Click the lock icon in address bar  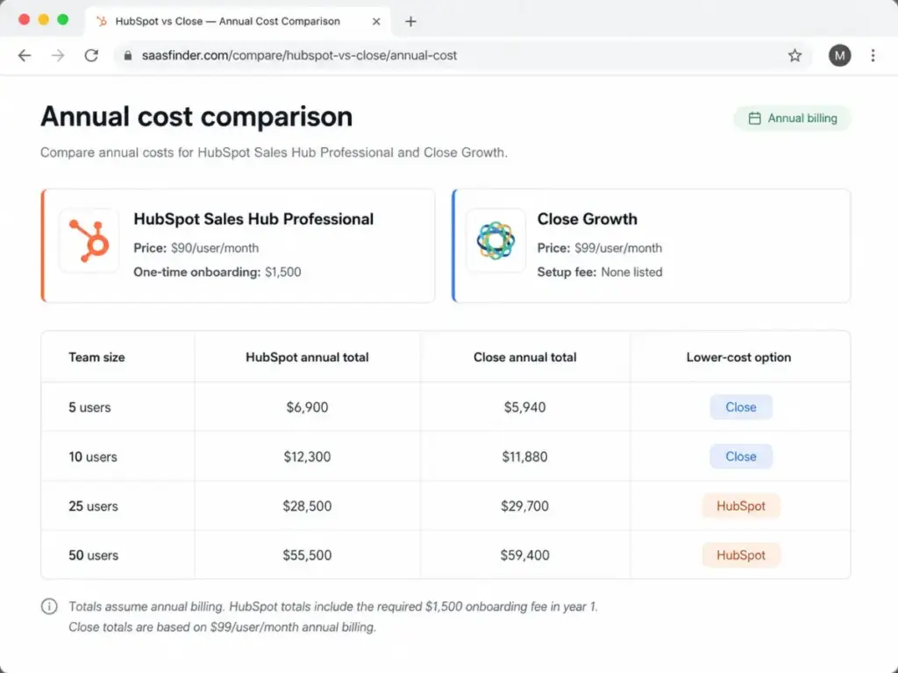[128, 55]
